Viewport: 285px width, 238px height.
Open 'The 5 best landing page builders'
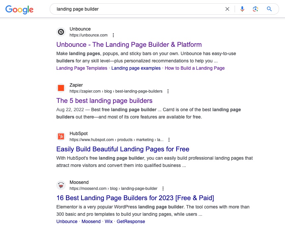[x=104, y=101]
